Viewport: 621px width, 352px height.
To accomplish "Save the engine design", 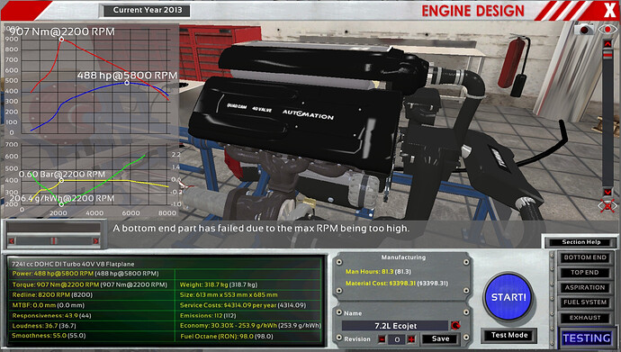I will point(440,338).
